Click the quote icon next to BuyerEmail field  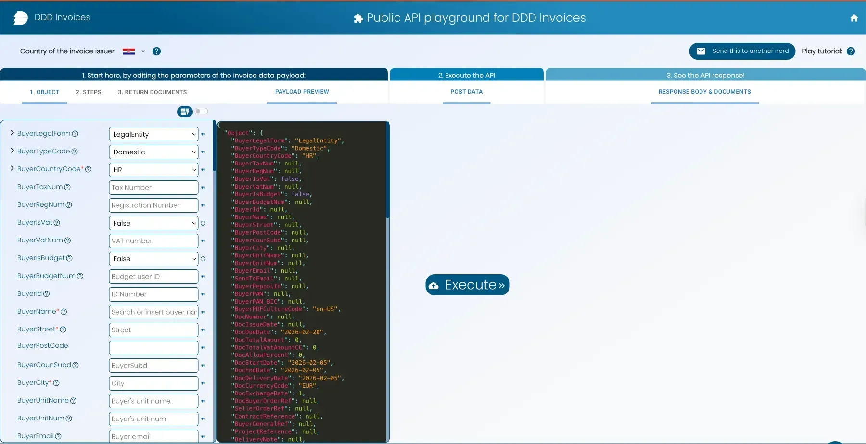[x=203, y=436]
